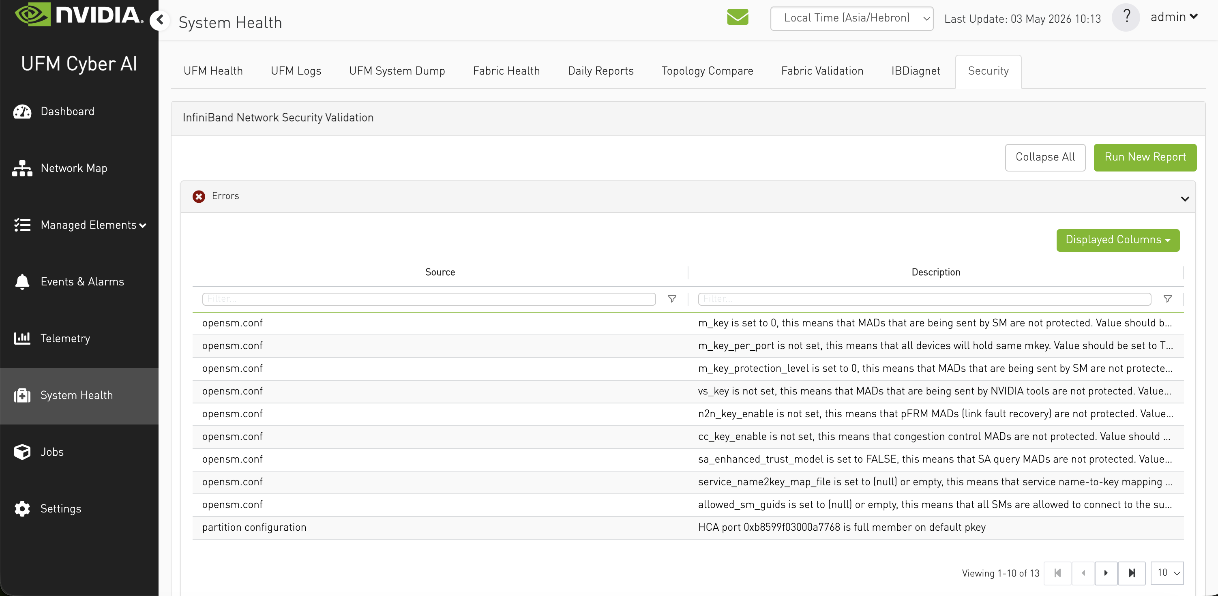This screenshot has width=1218, height=596.
Task: Open the green mail envelope icon
Action: tap(738, 17)
